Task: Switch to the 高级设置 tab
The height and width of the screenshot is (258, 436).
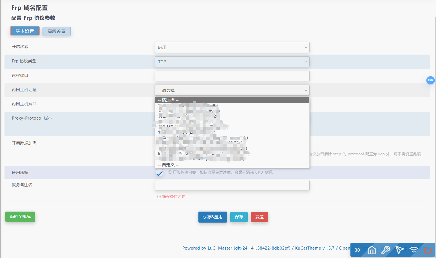Action: (x=57, y=31)
